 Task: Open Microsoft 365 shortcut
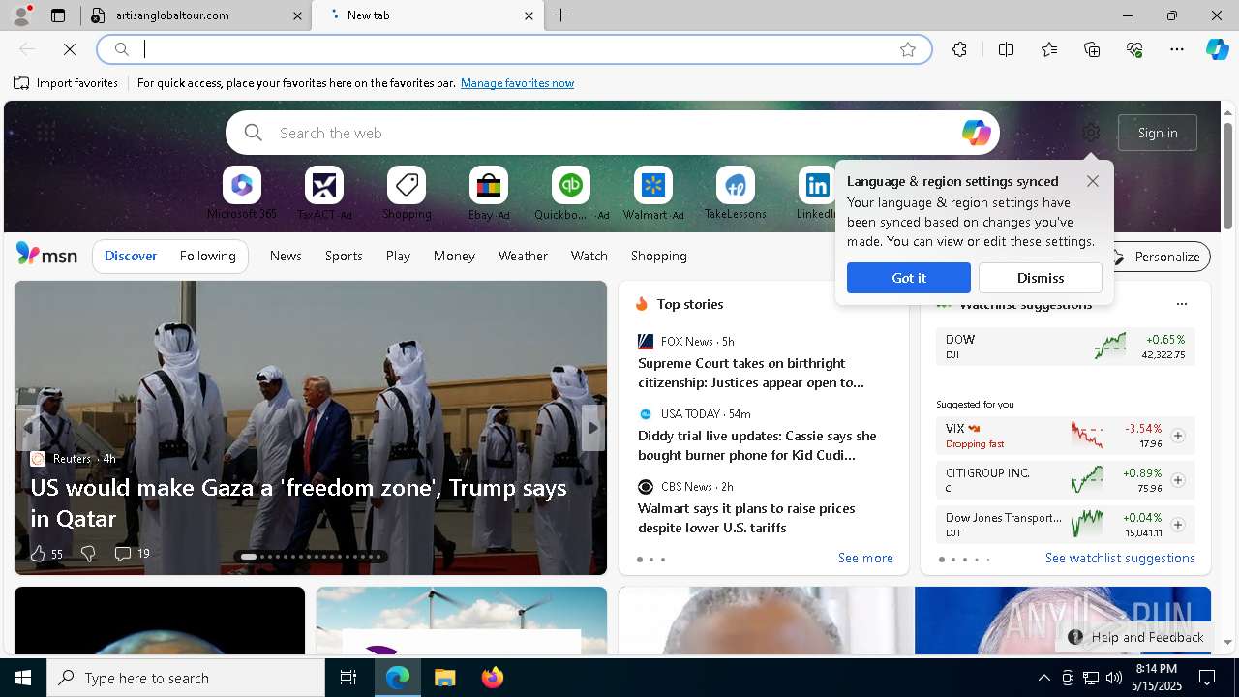tap(242, 194)
